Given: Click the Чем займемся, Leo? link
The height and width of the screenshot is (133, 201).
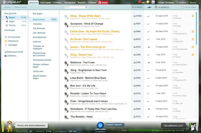Looking at the screenshot, I should (173, 125).
